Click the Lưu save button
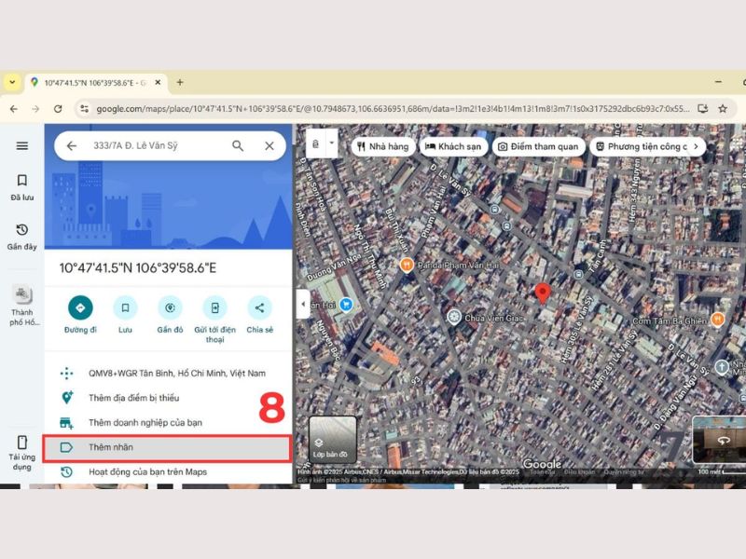Image resolution: width=746 pixels, height=559 pixels. pos(125,315)
